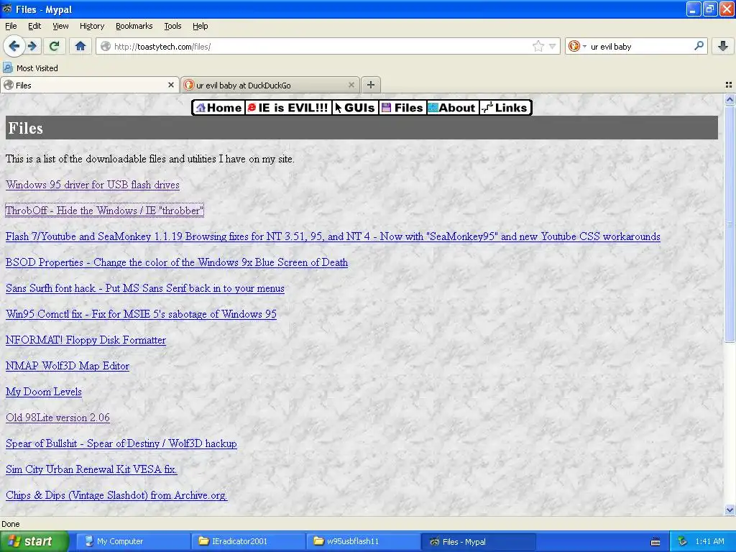Open the downloads arrow button
This screenshot has width=736, height=552.
coord(723,46)
